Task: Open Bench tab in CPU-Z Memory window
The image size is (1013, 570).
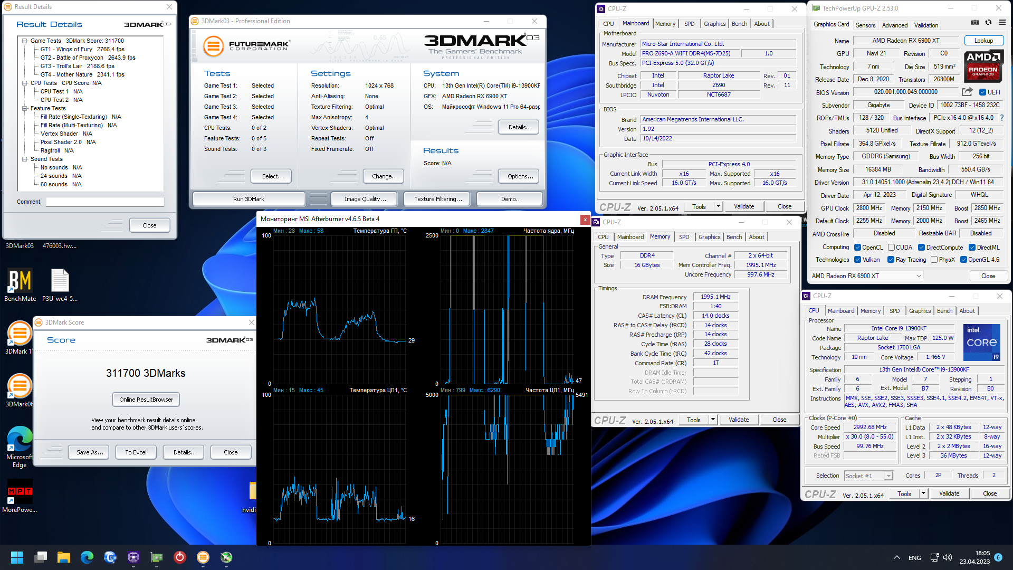Action: (x=734, y=237)
